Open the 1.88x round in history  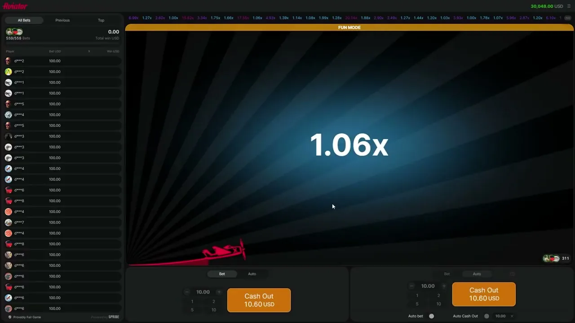(366, 18)
